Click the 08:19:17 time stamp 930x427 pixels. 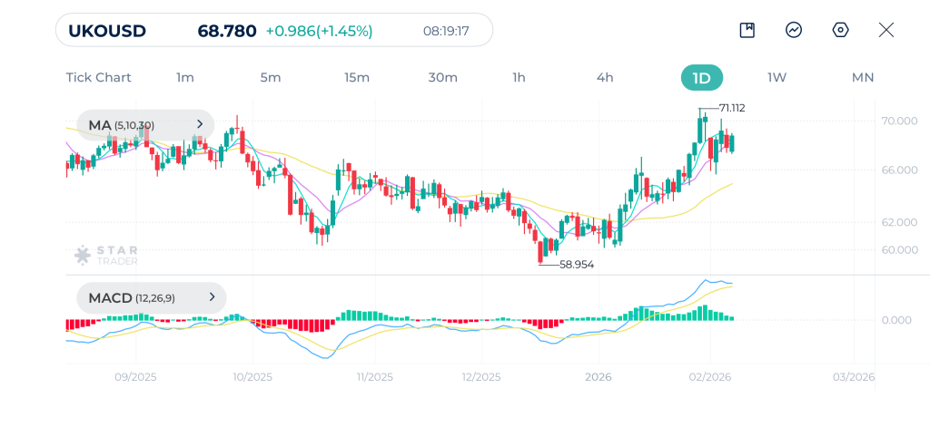[446, 31]
